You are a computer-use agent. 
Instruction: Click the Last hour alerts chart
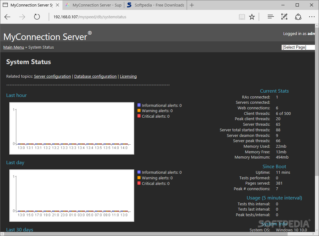point(72,128)
